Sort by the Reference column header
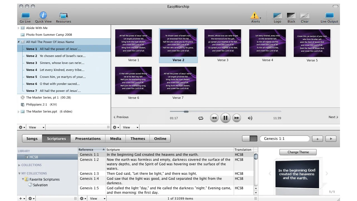 [92, 150]
